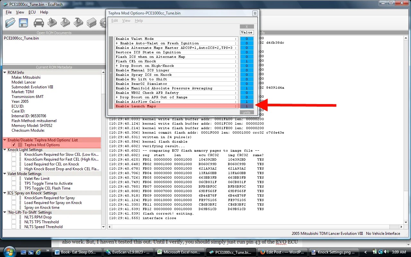The height and width of the screenshot is (257, 411).
Task: Switch to the Firefox Edit Post taskbar button
Action: [x=283, y=252]
